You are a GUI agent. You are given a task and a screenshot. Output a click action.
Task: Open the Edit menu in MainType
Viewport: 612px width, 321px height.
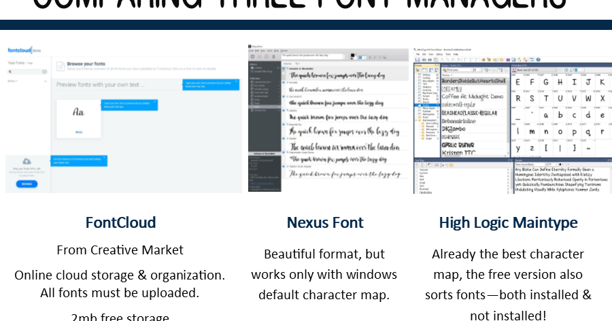click(424, 54)
